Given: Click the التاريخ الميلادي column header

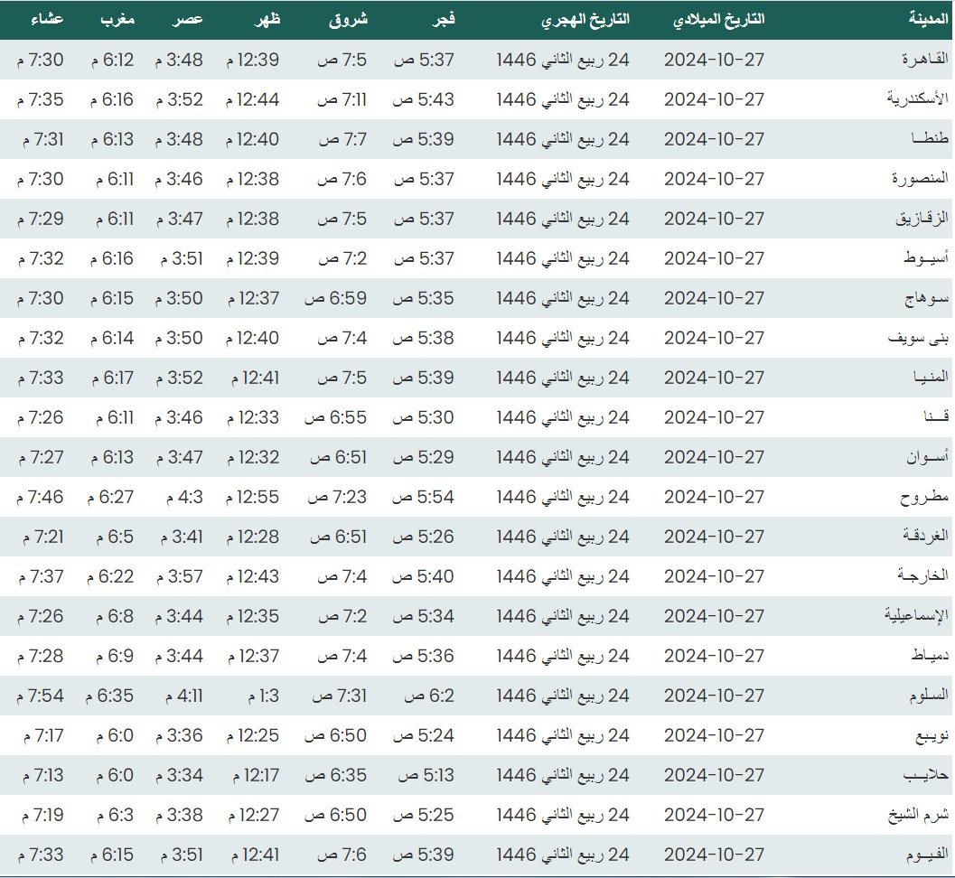Looking at the screenshot, I should coord(718,19).
